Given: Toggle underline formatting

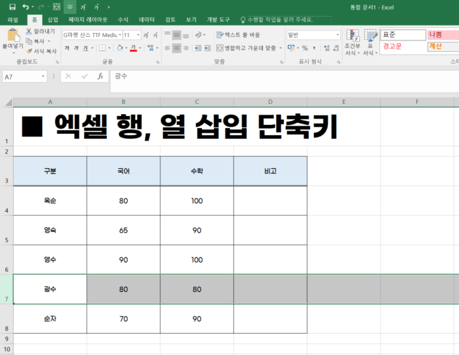Looking at the screenshot, I should tap(85, 48).
